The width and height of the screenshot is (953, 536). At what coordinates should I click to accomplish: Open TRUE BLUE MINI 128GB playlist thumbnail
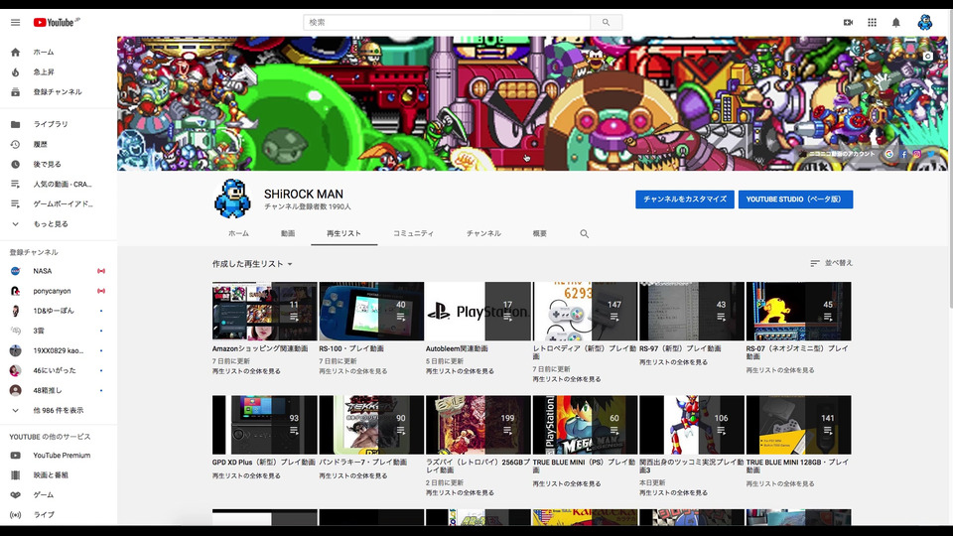pyautogui.click(x=798, y=425)
